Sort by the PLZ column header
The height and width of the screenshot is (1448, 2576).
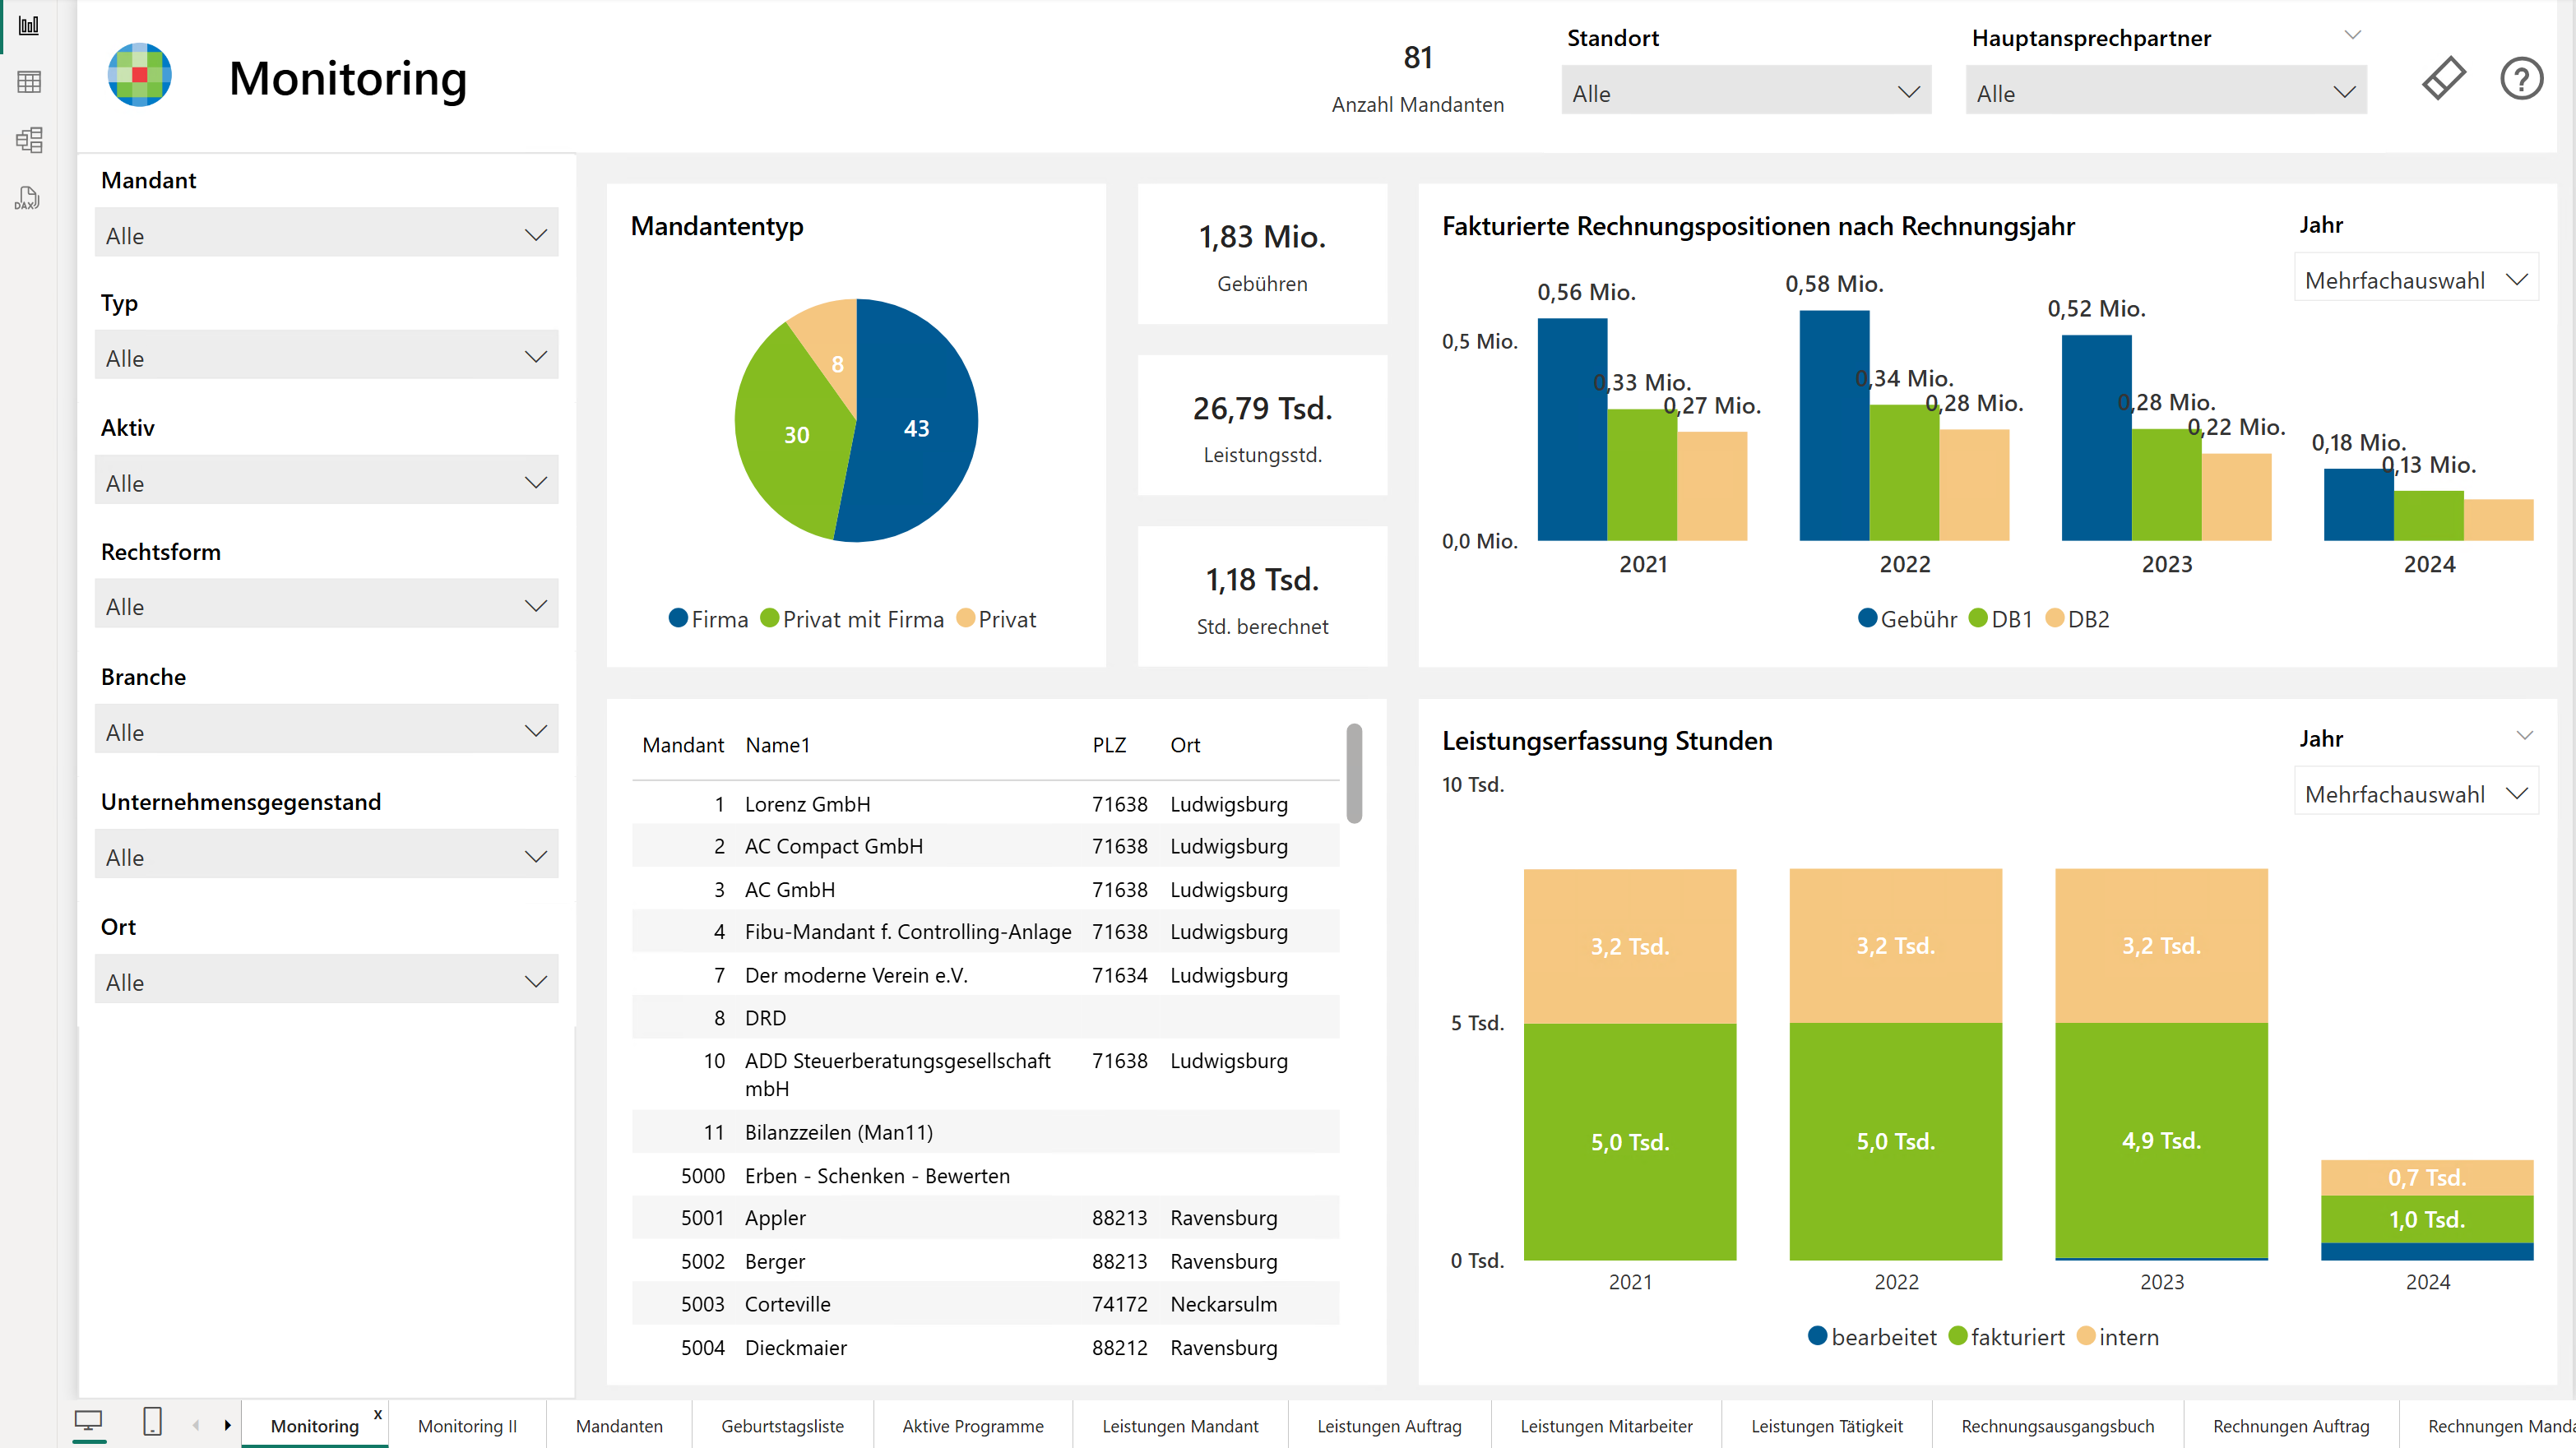pyautogui.click(x=1109, y=745)
